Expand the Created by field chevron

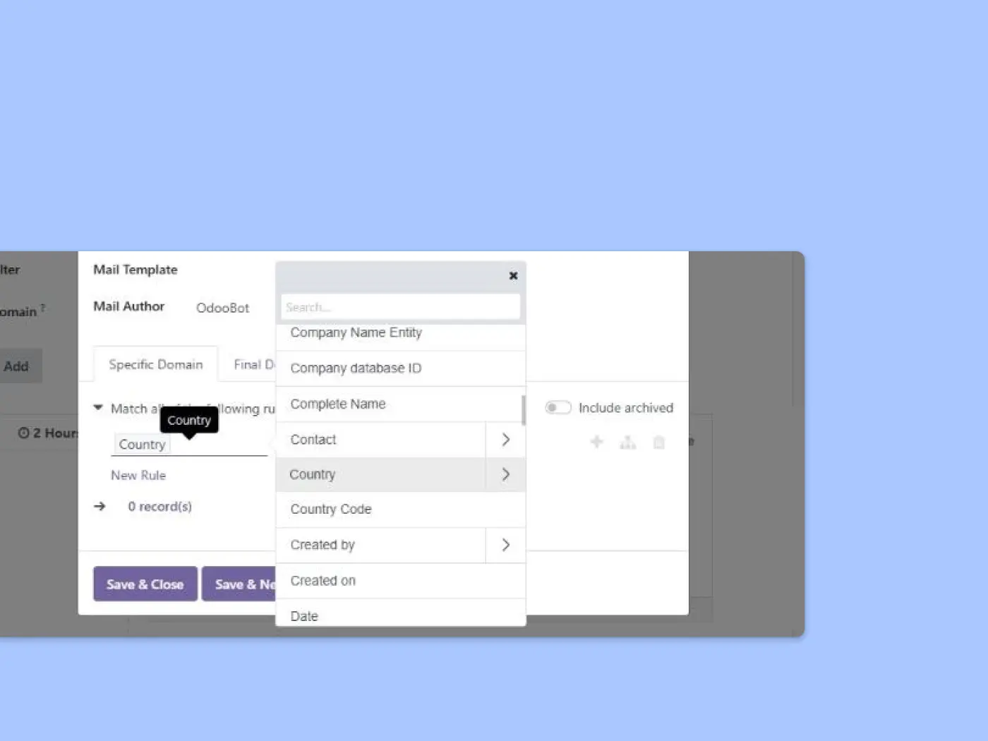click(x=505, y=545)
